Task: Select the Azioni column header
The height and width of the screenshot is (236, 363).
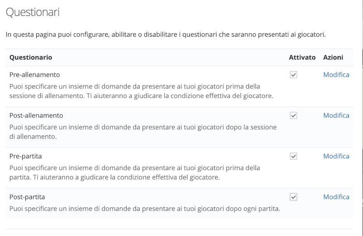Action: pos(333,57)
